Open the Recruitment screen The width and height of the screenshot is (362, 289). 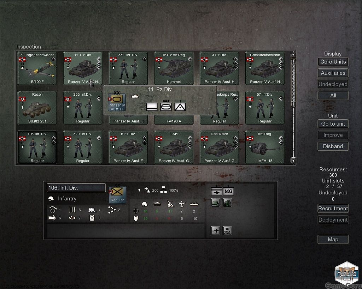pyautogui.click(x=333, y=208)
